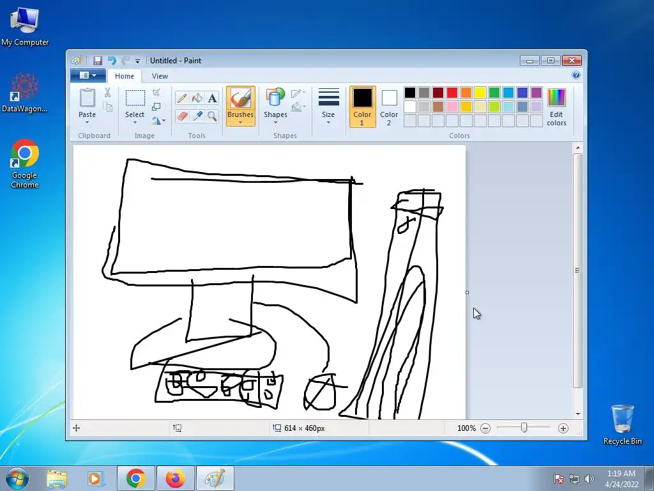Open Firefox from taskbar

(x=175, y=478)
